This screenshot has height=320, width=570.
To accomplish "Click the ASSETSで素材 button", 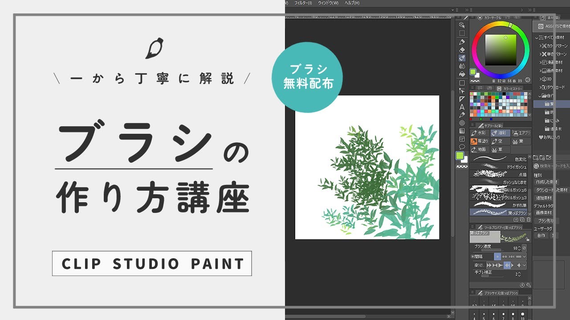I will pos(552,26).
